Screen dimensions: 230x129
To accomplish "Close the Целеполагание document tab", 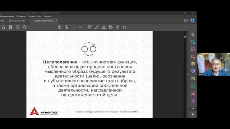I will [x=56, y=21].
